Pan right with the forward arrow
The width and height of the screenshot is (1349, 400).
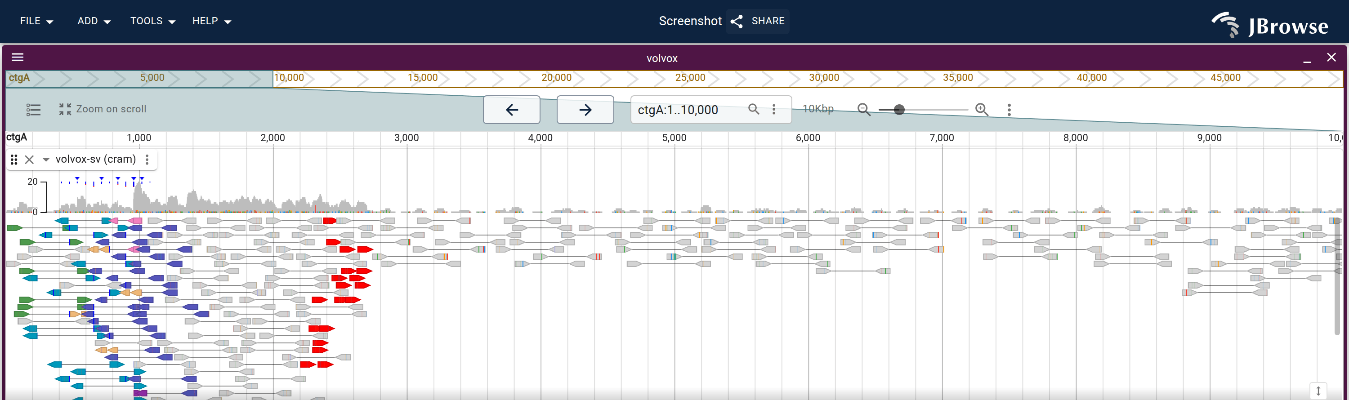(585, 109)
